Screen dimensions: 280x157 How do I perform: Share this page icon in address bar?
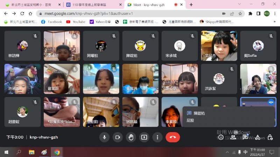[x=232, y=14]
